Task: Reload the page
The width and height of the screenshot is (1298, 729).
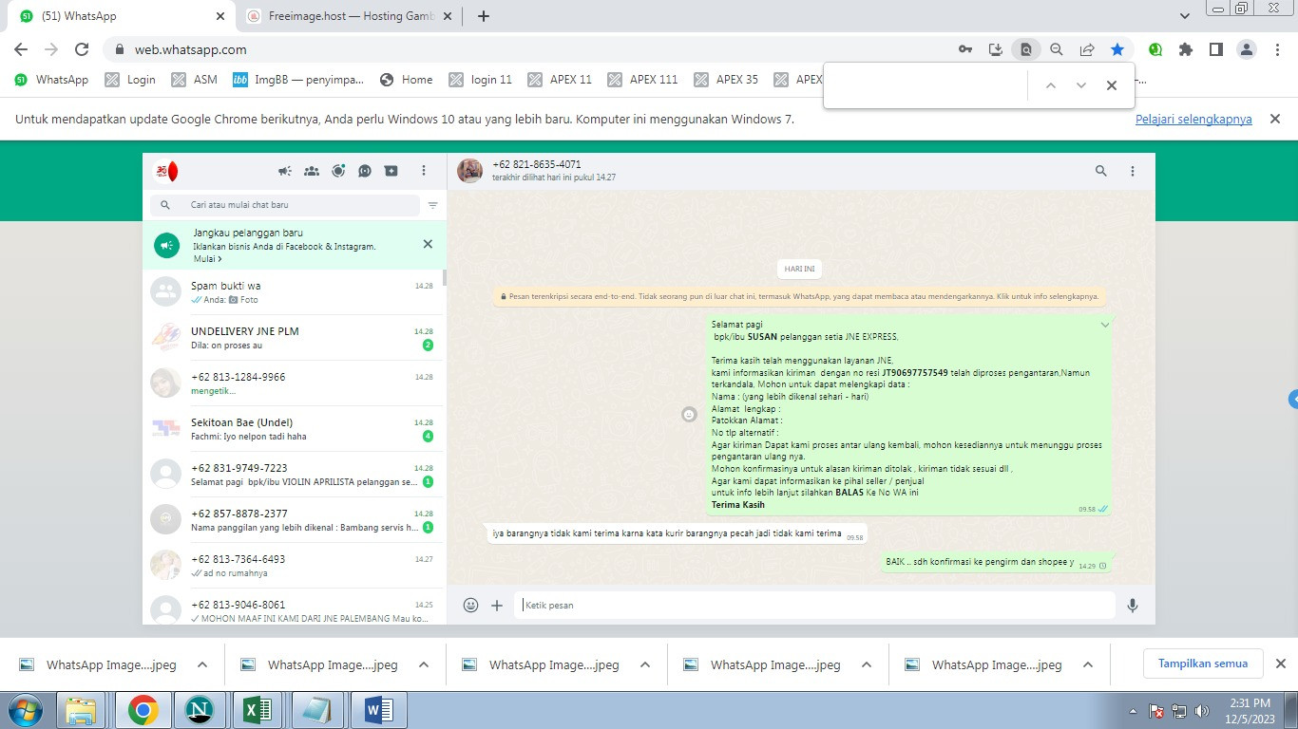Action: [x=82, y=49]
